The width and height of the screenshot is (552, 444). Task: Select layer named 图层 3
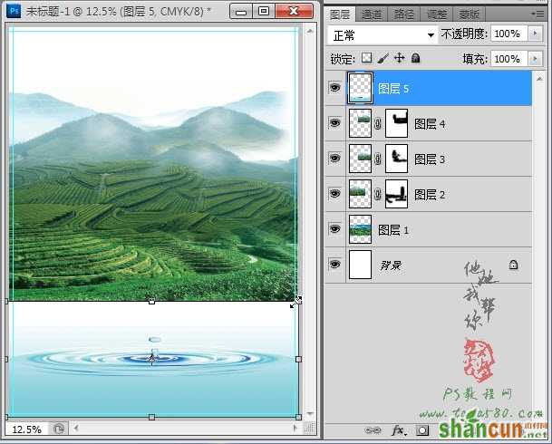[x=429, y=159]
